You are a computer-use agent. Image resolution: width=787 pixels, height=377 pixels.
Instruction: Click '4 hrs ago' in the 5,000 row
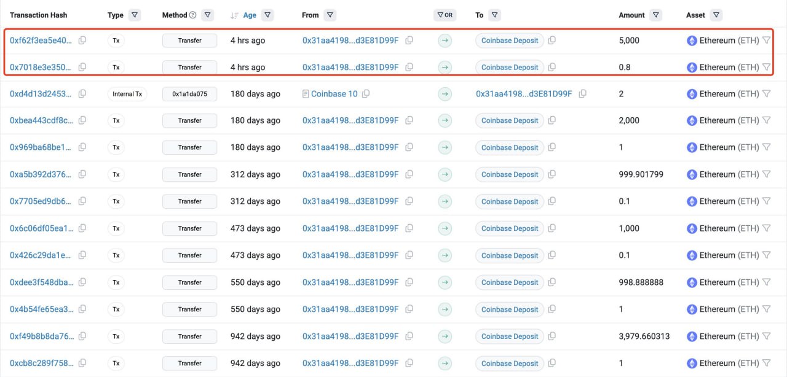248,41
